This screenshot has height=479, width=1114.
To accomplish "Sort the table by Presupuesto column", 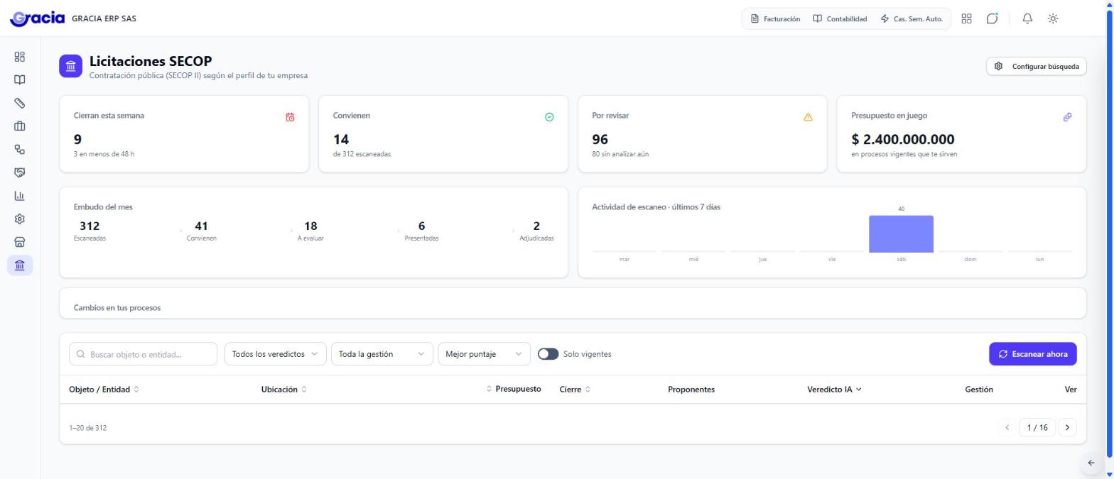I will click(514, 390).
